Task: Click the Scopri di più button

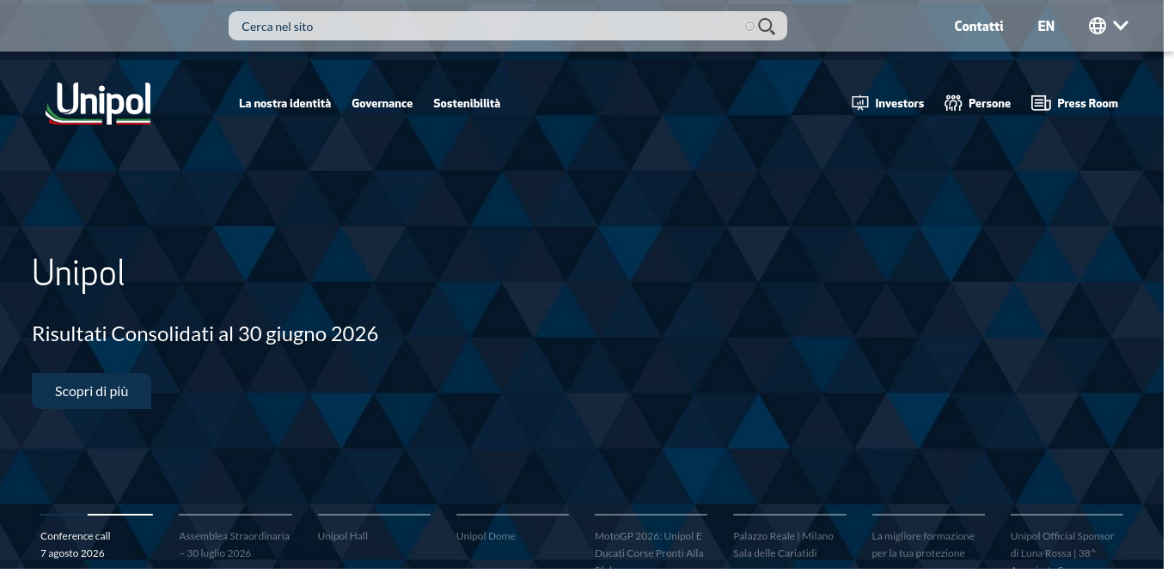Action: pos(92,391)
